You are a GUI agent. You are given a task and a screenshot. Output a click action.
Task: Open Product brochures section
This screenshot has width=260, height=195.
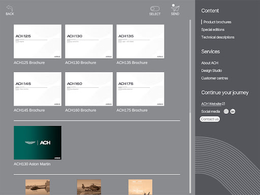pyautogui.click(x=217, y=22)
